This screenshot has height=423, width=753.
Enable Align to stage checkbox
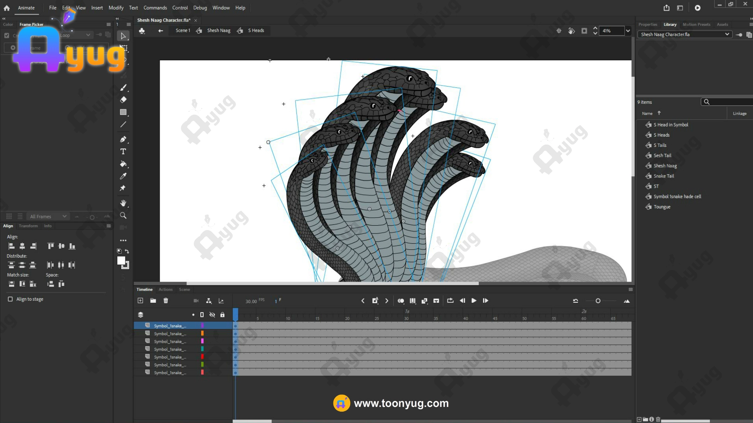coord(10,299)
